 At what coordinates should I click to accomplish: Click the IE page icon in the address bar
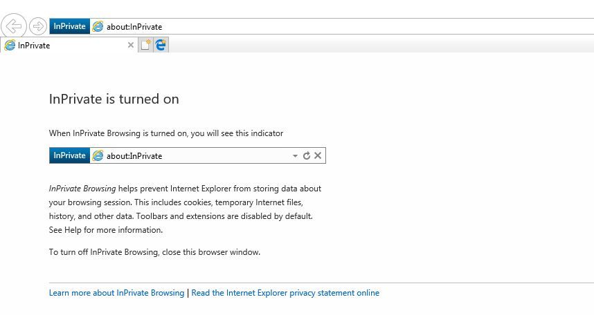(98, 27)
